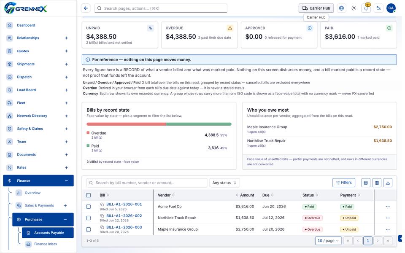Toggle the light theme sun icon
The width and height of the screenshot is (405, 253).
click(x=354, y=8)
